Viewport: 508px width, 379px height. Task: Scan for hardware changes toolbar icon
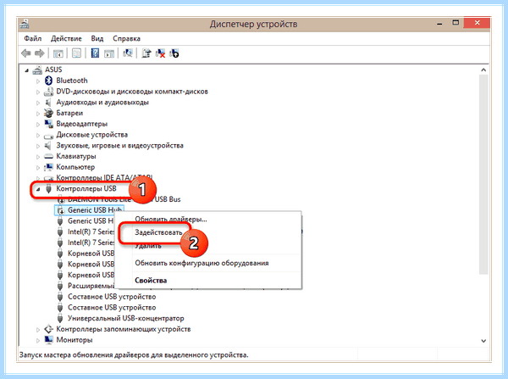point(128,53)
